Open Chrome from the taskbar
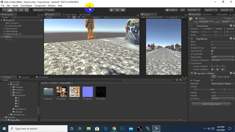 tap(114, 129)
